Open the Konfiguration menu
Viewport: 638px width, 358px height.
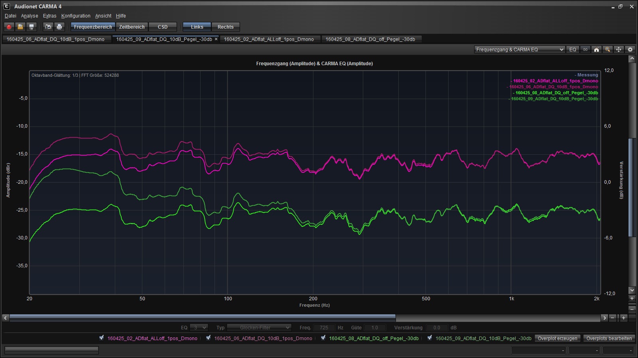76,16
